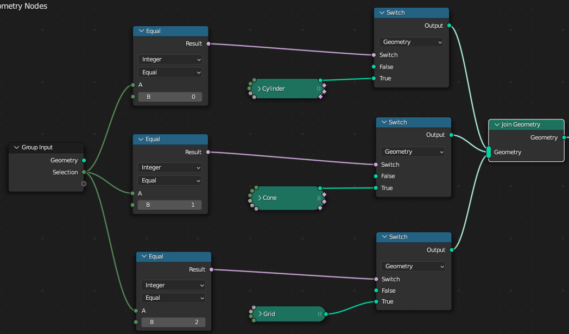
Task: Collapse the bottom Equal node
Action: [x=144, y=256]
